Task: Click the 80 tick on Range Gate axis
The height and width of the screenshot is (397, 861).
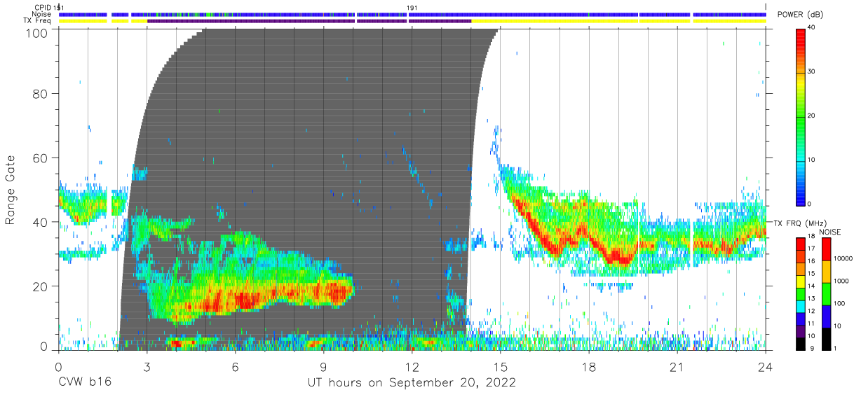Action: pos(41,93)
